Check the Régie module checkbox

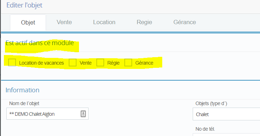pos(100,63)
